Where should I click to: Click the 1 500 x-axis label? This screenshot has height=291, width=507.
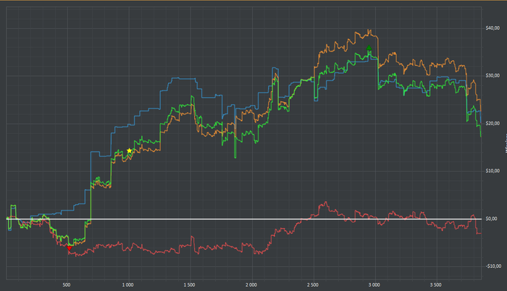(x=190, y=285)
